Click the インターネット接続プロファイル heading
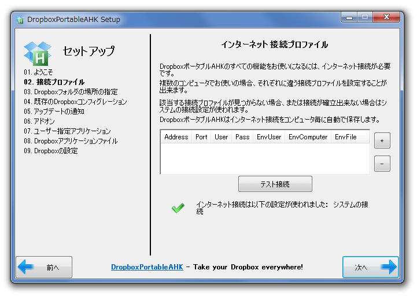 click(x=275, y=45)
